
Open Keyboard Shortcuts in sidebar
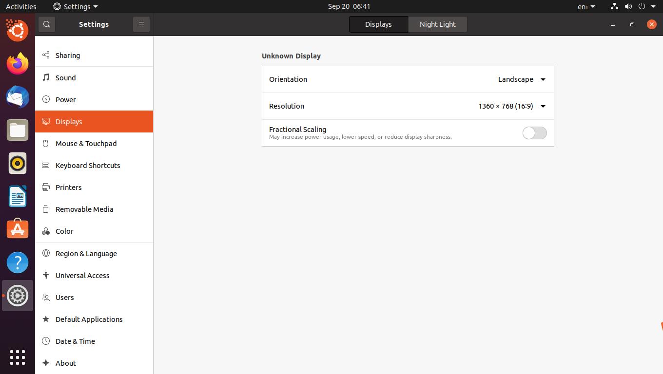[94, 166]
